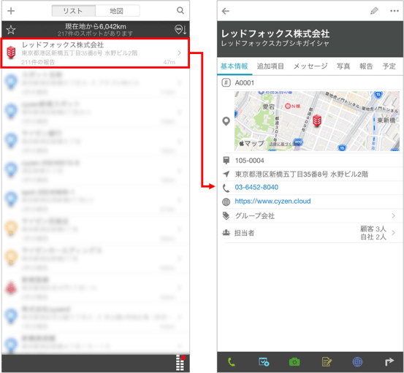404x373 pixels.
Task: Switch to リスト view
Action: click(74, 11)
